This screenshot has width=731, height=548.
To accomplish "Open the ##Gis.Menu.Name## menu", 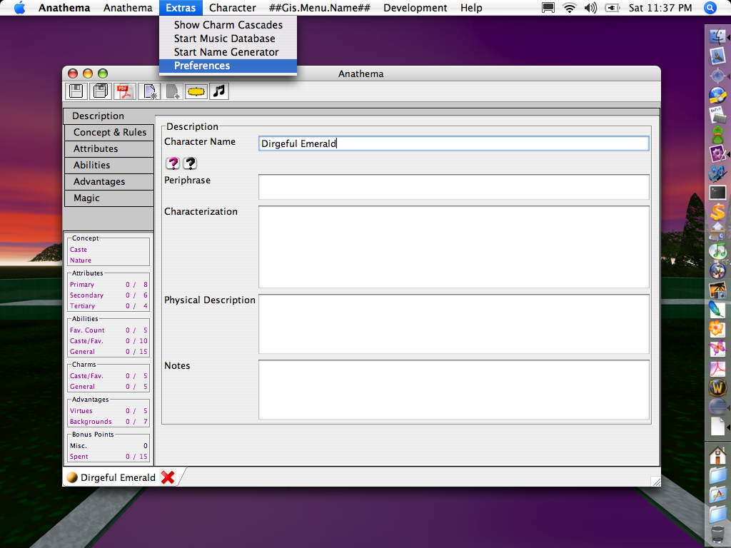I will (319, 8).
